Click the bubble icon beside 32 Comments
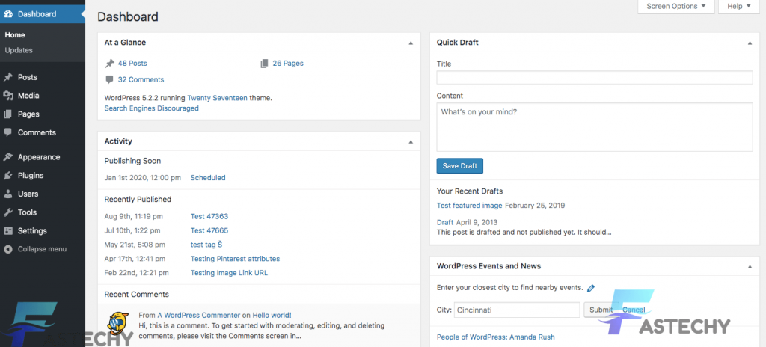This screenshot has height=347, width=766. pos(109,79)
